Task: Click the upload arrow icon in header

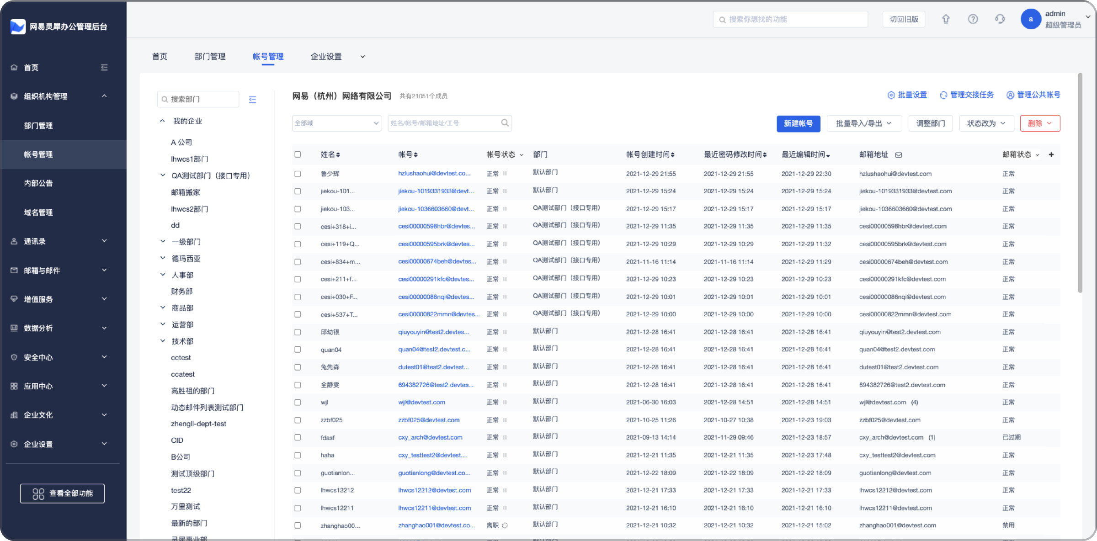Action: point(946,19)
